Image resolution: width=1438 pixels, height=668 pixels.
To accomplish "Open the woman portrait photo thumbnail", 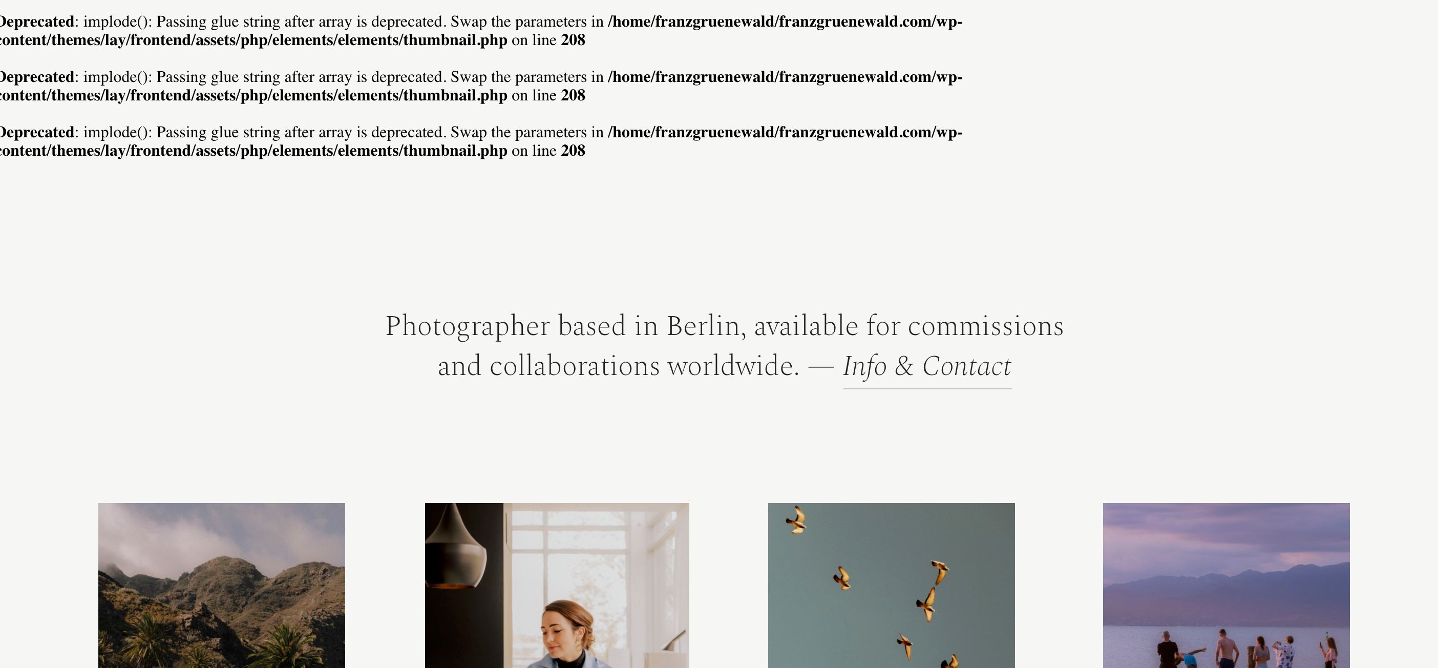I will [557, 586].
